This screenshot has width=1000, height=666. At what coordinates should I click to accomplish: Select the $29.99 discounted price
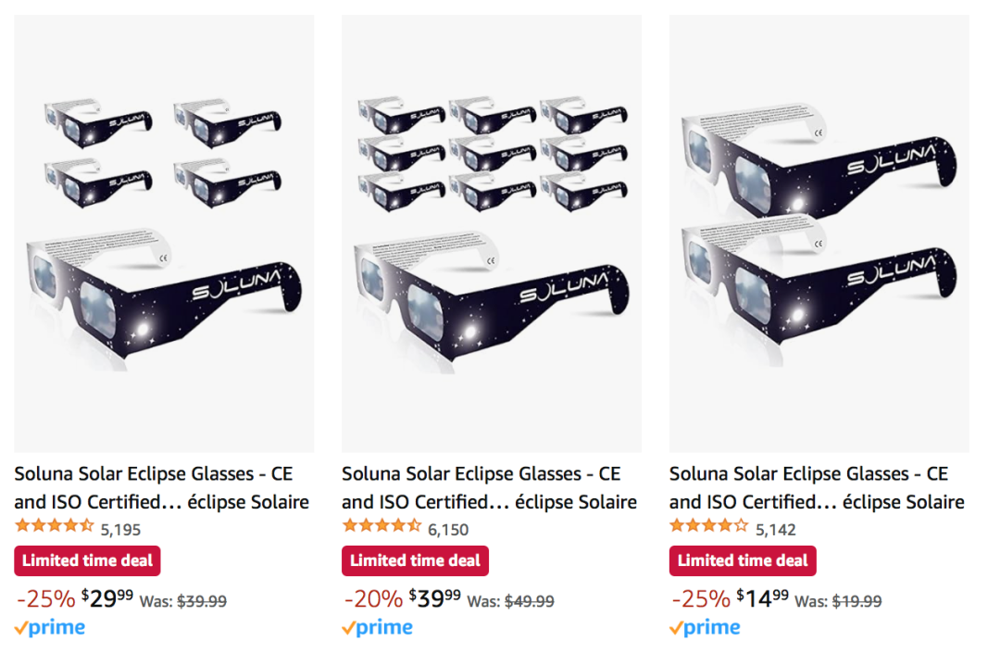(107, 598)
